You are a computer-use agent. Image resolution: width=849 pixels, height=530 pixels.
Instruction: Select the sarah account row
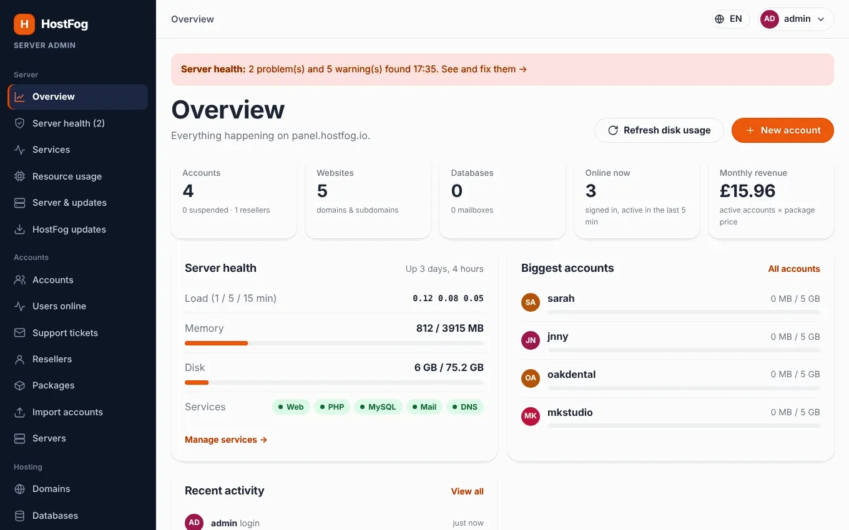coord(670,303)
